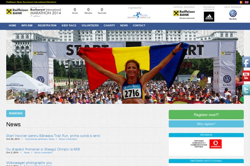250x166 pixels.
Task: Click the Why register button
Action: coord(206,124)
